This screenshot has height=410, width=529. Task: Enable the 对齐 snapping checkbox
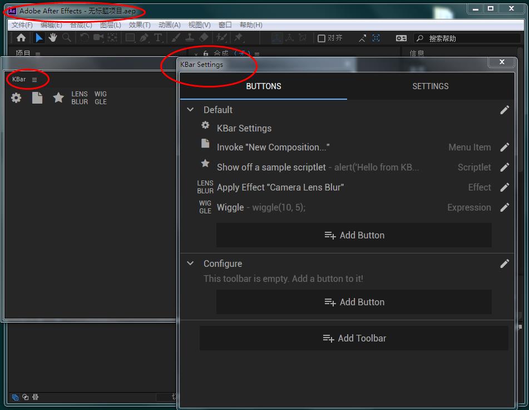pyautogui.click(x=322, y=38)
